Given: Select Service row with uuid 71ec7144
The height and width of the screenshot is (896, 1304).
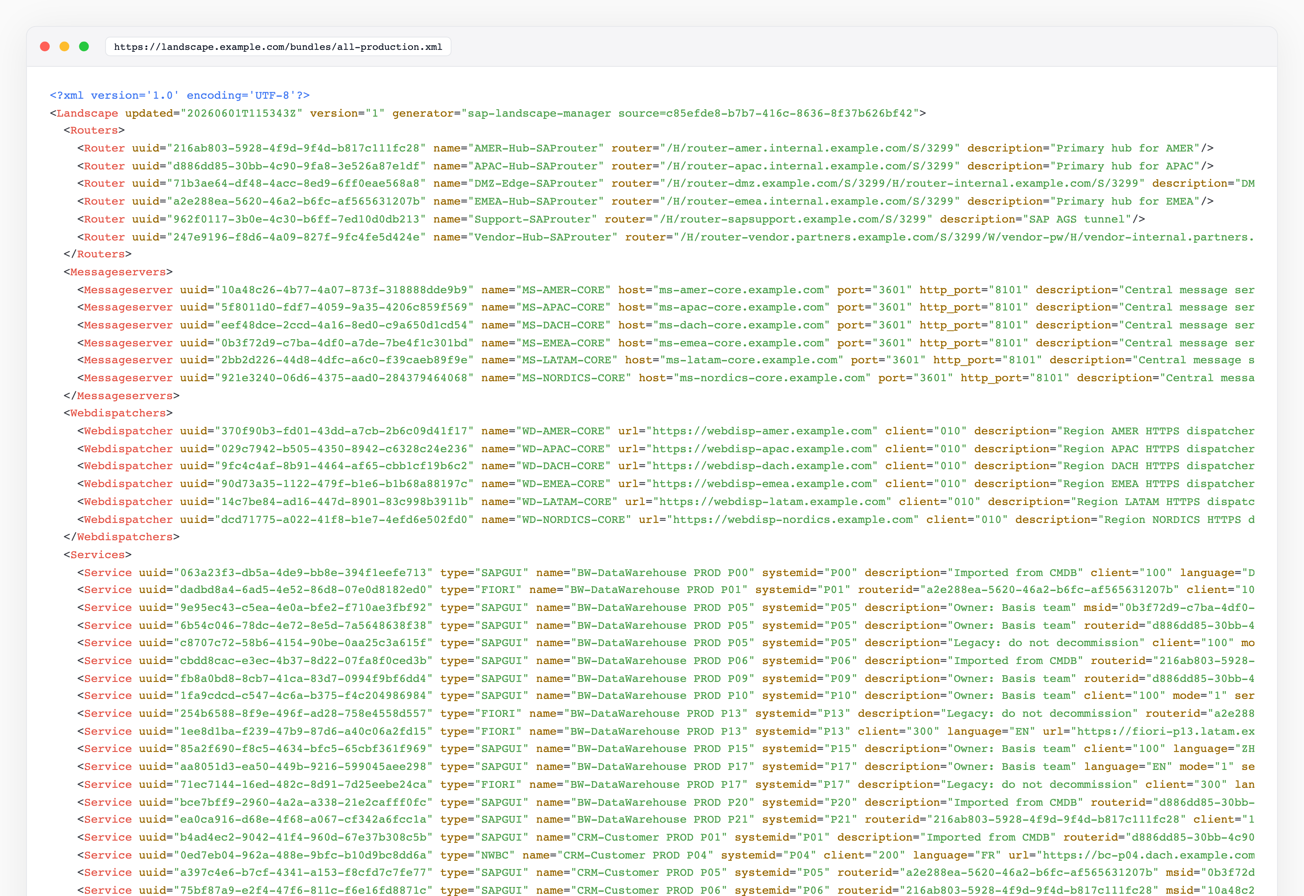Looking at the screenshot, I should click(665, 785).
